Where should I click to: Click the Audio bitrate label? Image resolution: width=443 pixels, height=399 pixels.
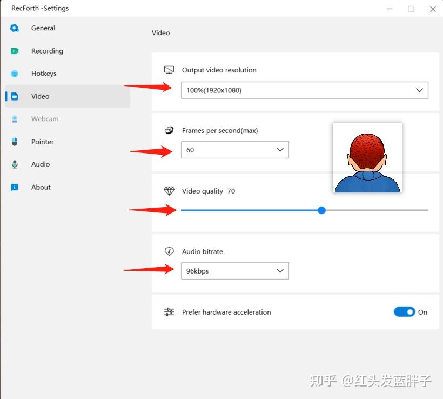click(202, 251)
